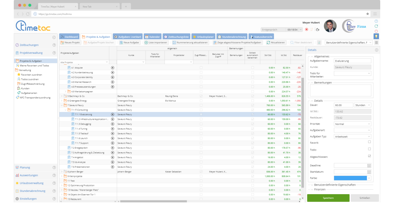The image size is (394, 206).
Task: Start the coffee break timer
Action: pos(317,30)
